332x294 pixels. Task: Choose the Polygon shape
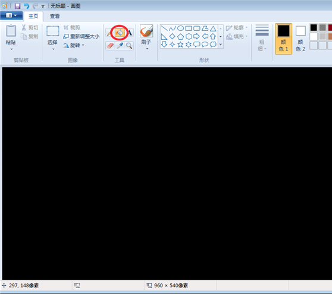[205, 29]
